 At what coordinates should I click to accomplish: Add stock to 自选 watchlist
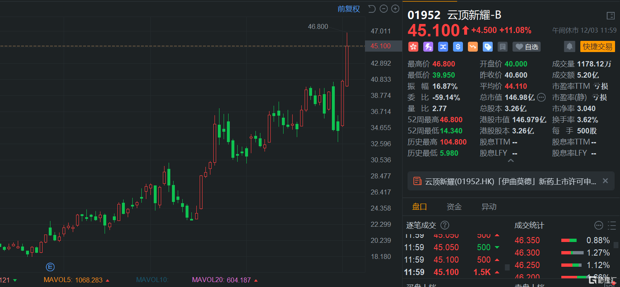527,47
